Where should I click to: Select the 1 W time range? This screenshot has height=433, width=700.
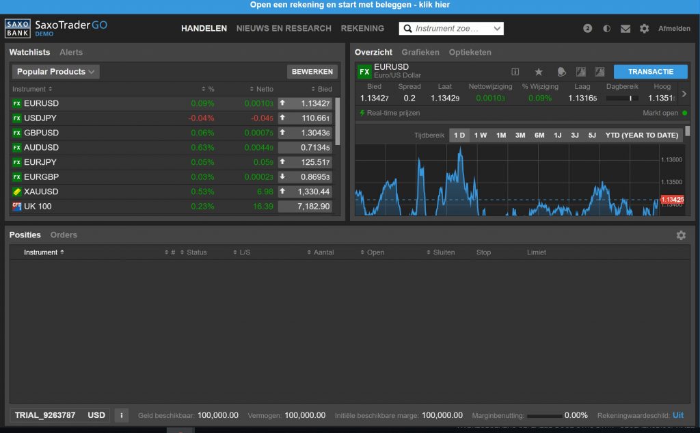pyautogui.click(x=481, y=135)
